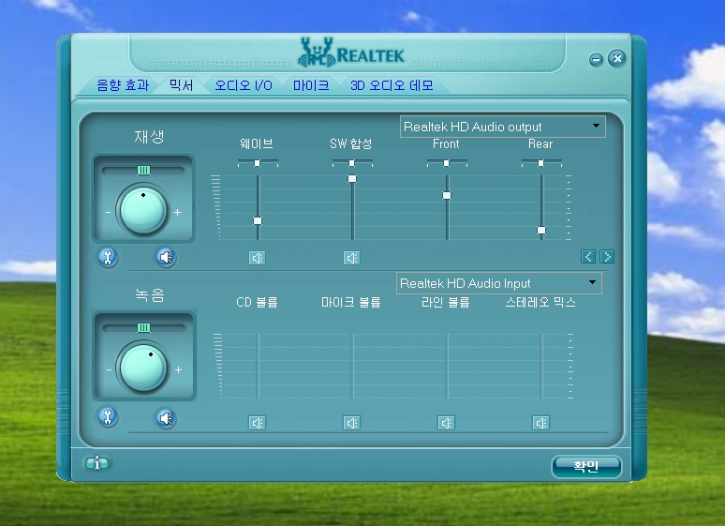Increase recording volume with plus sign
The image size is (725, 526).
pos(179,370)
